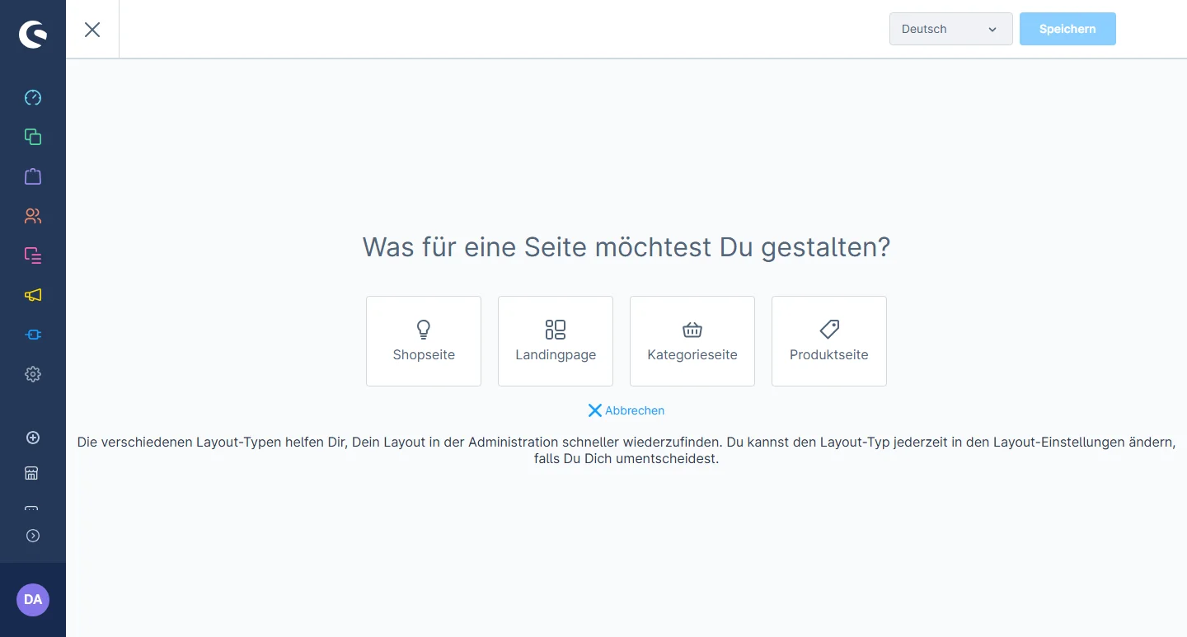Open the Catalogues section icon
The width and height of the screenshot is (1187, 637).
[x=33, y=137]
